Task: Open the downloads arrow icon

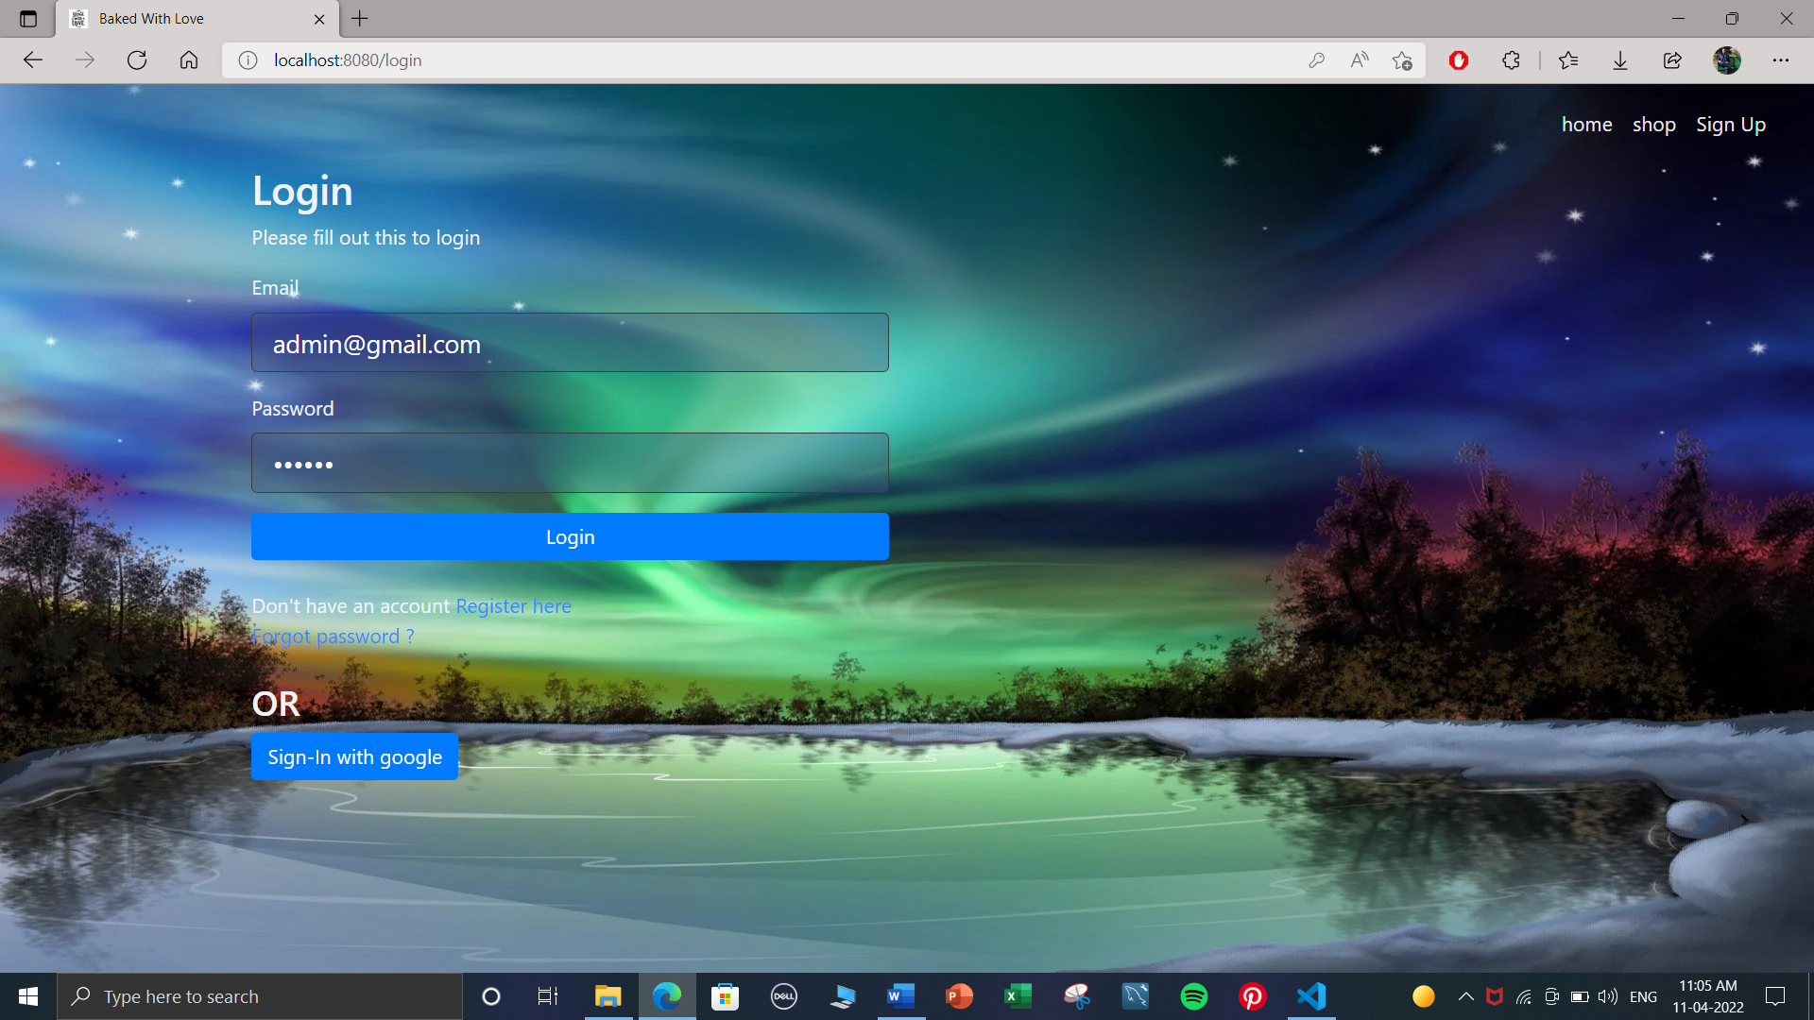Action: [1620, 60]
